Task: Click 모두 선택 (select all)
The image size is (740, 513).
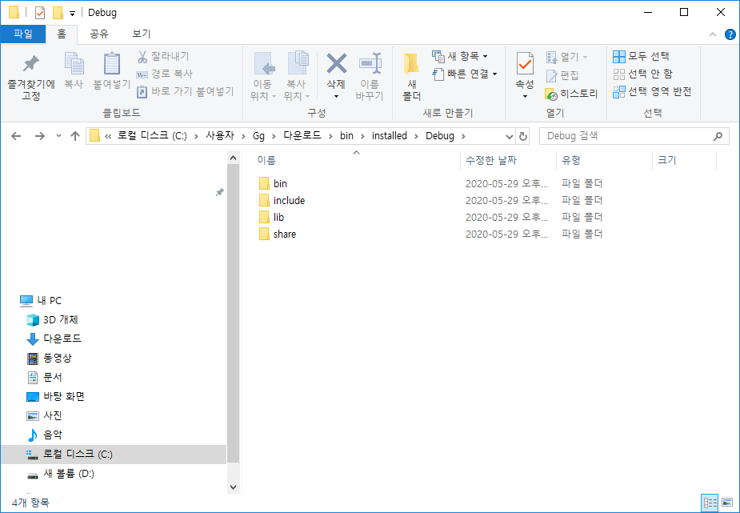Action: click(x=641, y=57)
